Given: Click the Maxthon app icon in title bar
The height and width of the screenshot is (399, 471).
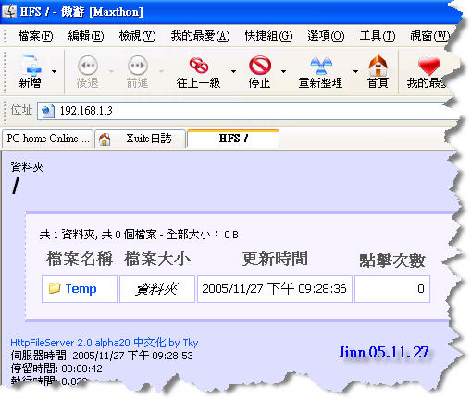Looking at the screenshot, I should pos(9,12).
